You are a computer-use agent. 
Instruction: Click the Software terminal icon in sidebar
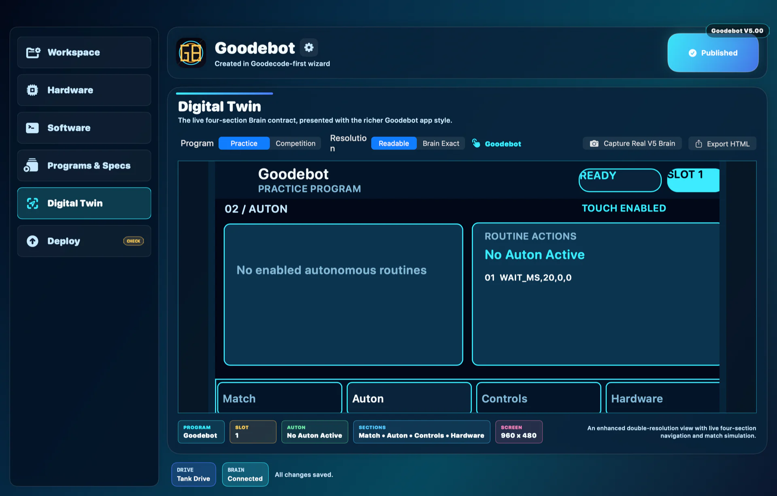coord(32,128)
